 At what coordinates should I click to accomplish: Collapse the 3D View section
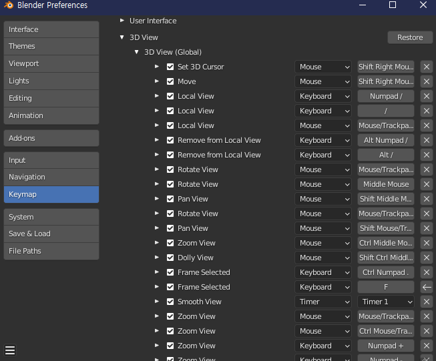(122, 37)
